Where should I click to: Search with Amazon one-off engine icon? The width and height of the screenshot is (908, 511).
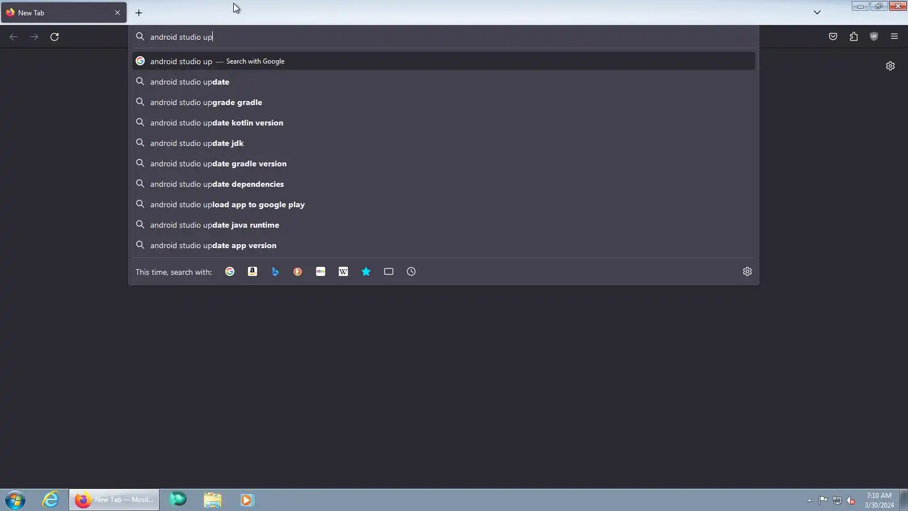[x=253, y=272]
